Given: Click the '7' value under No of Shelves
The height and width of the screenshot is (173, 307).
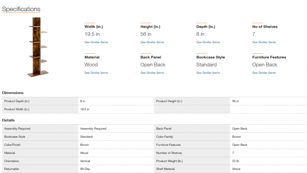Looking at the screenshot, I should (254, 34).
